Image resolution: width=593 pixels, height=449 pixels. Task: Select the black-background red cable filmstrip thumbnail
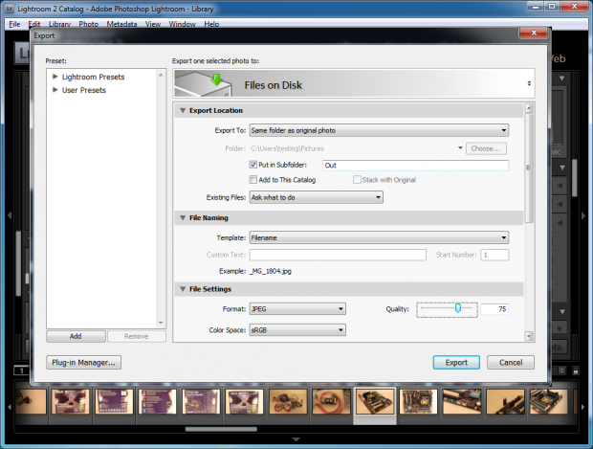pyautogui.click(x=331, y=402)
